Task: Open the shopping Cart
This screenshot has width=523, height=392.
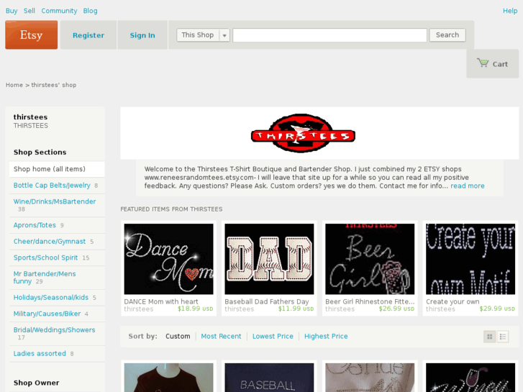Action: (493, 64)
